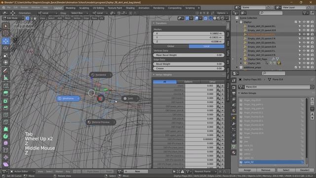Select the Annotate pencil tool
This screenshot has width=316, height=178.
(x=5, y=71)
